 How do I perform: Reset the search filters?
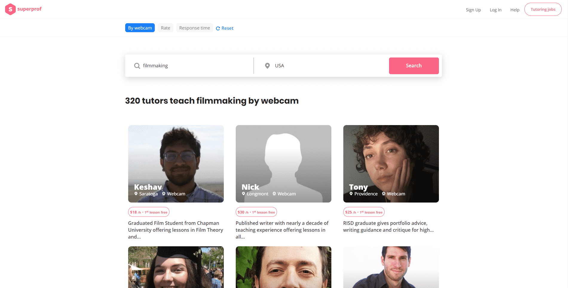point(225,28)
